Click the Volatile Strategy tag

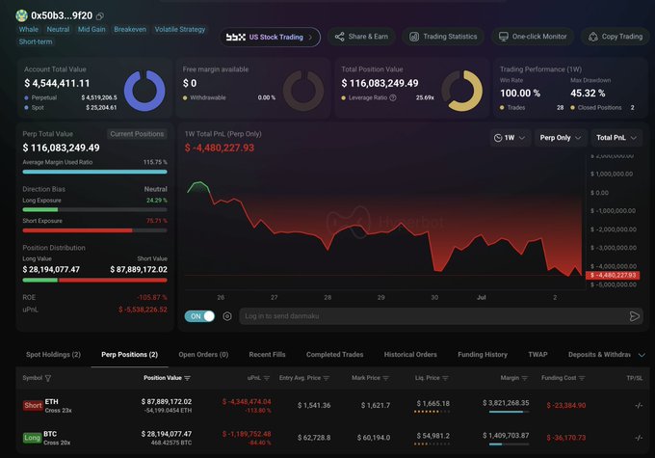click(x=180, y=29)
